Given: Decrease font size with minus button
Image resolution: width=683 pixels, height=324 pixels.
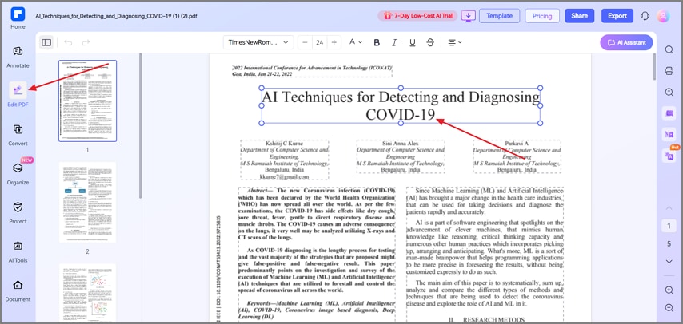Looking at the screenshot, I should tap(305, 42).
